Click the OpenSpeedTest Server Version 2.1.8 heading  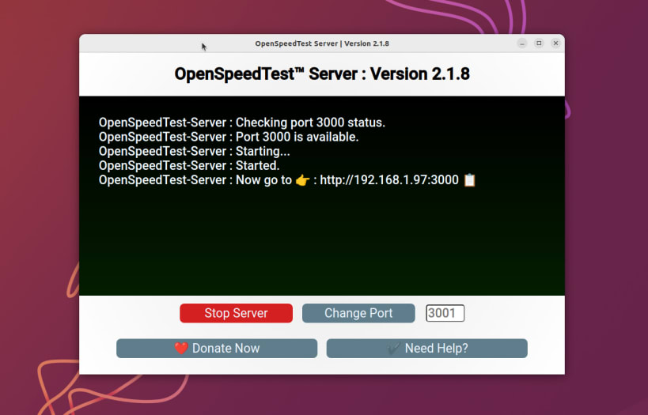click(x=322, y=74)
